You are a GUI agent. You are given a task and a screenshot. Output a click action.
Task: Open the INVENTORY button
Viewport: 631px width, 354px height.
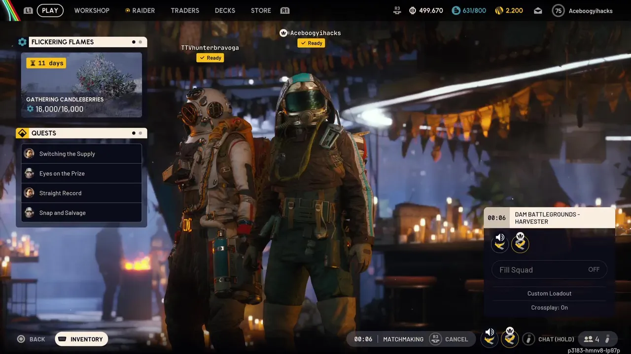coord(81,339)
